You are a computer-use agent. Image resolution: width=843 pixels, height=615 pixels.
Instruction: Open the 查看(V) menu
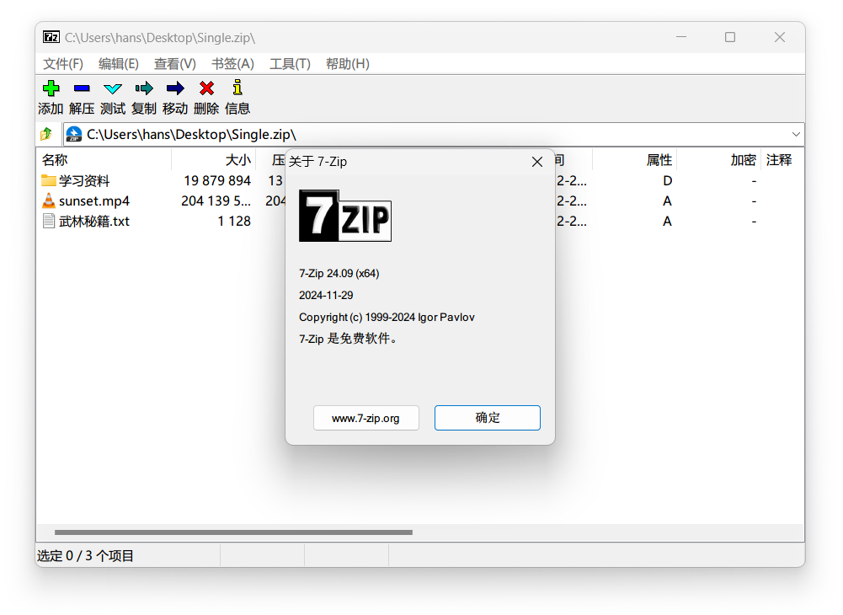click(x=174, y=63)
